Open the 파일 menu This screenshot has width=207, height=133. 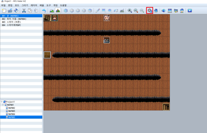tap(3, 5)
